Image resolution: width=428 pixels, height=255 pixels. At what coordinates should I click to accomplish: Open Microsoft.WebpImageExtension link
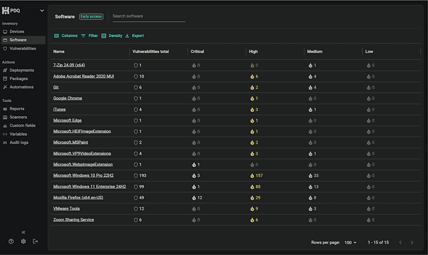tap(83, 164)
